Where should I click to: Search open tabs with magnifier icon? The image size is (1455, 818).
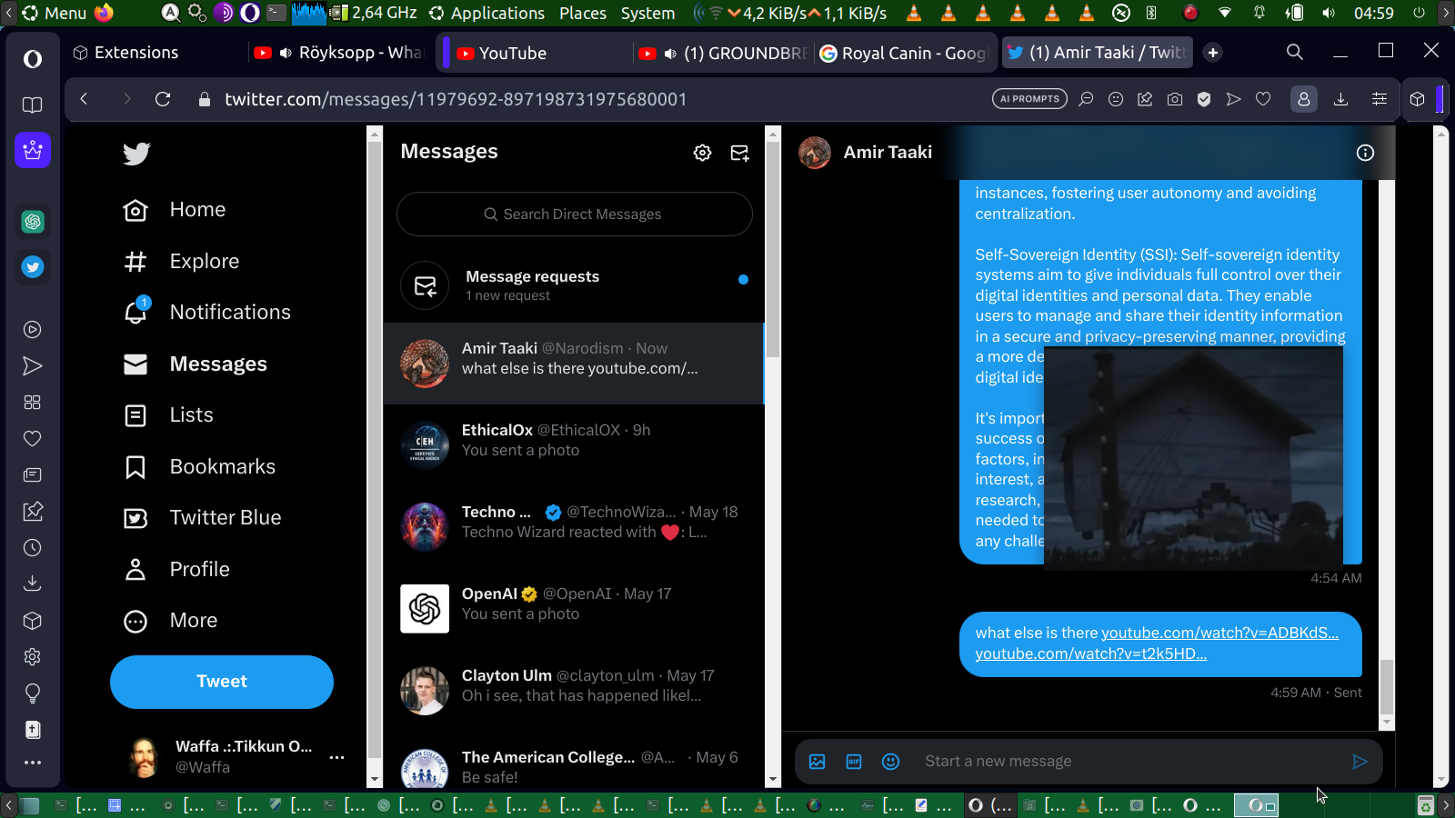pyautogui.click(x=1295, y=52)
